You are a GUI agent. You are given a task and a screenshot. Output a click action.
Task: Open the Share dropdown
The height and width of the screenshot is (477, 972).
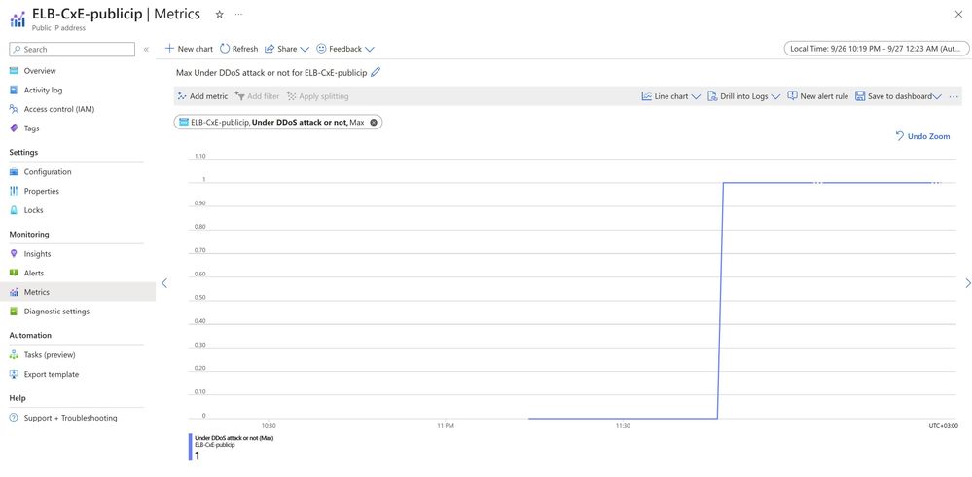tap(286, 49)
